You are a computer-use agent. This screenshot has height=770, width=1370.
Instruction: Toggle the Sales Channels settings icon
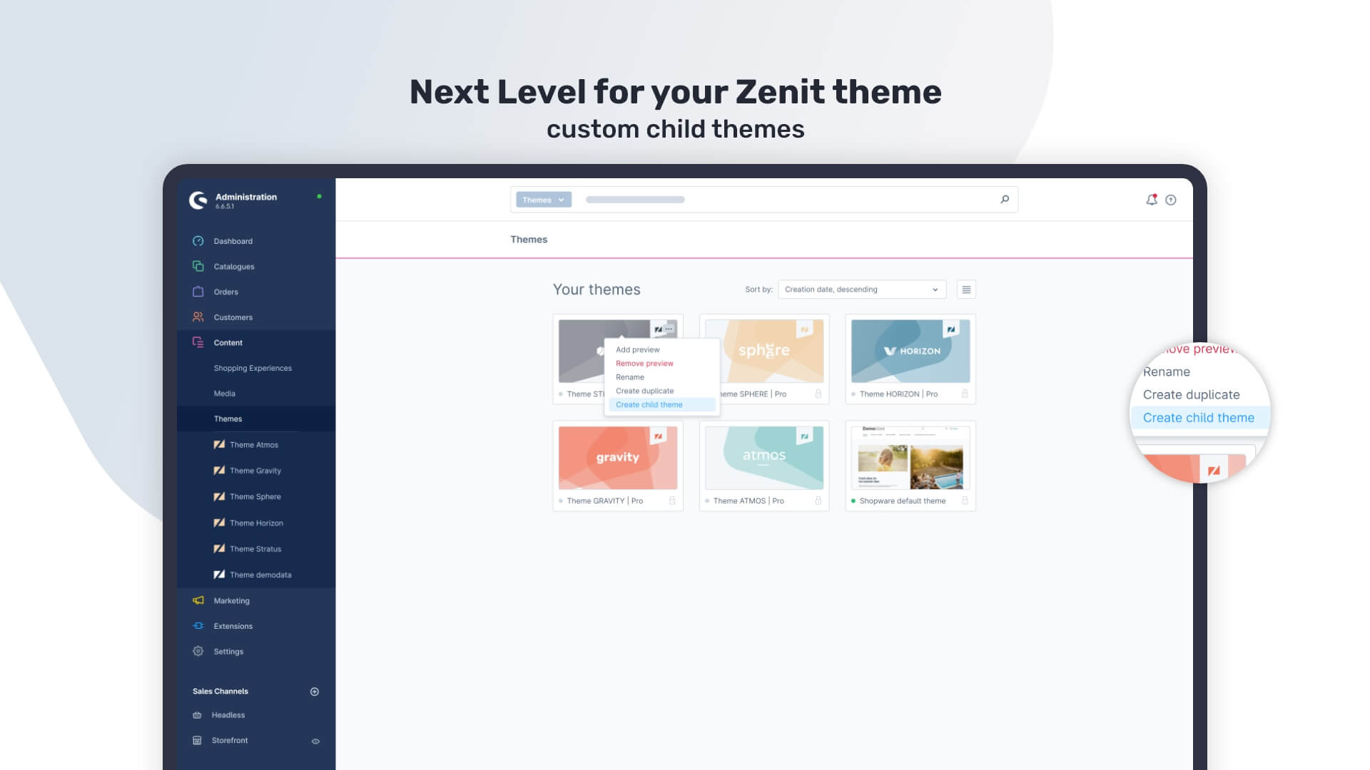314,691
